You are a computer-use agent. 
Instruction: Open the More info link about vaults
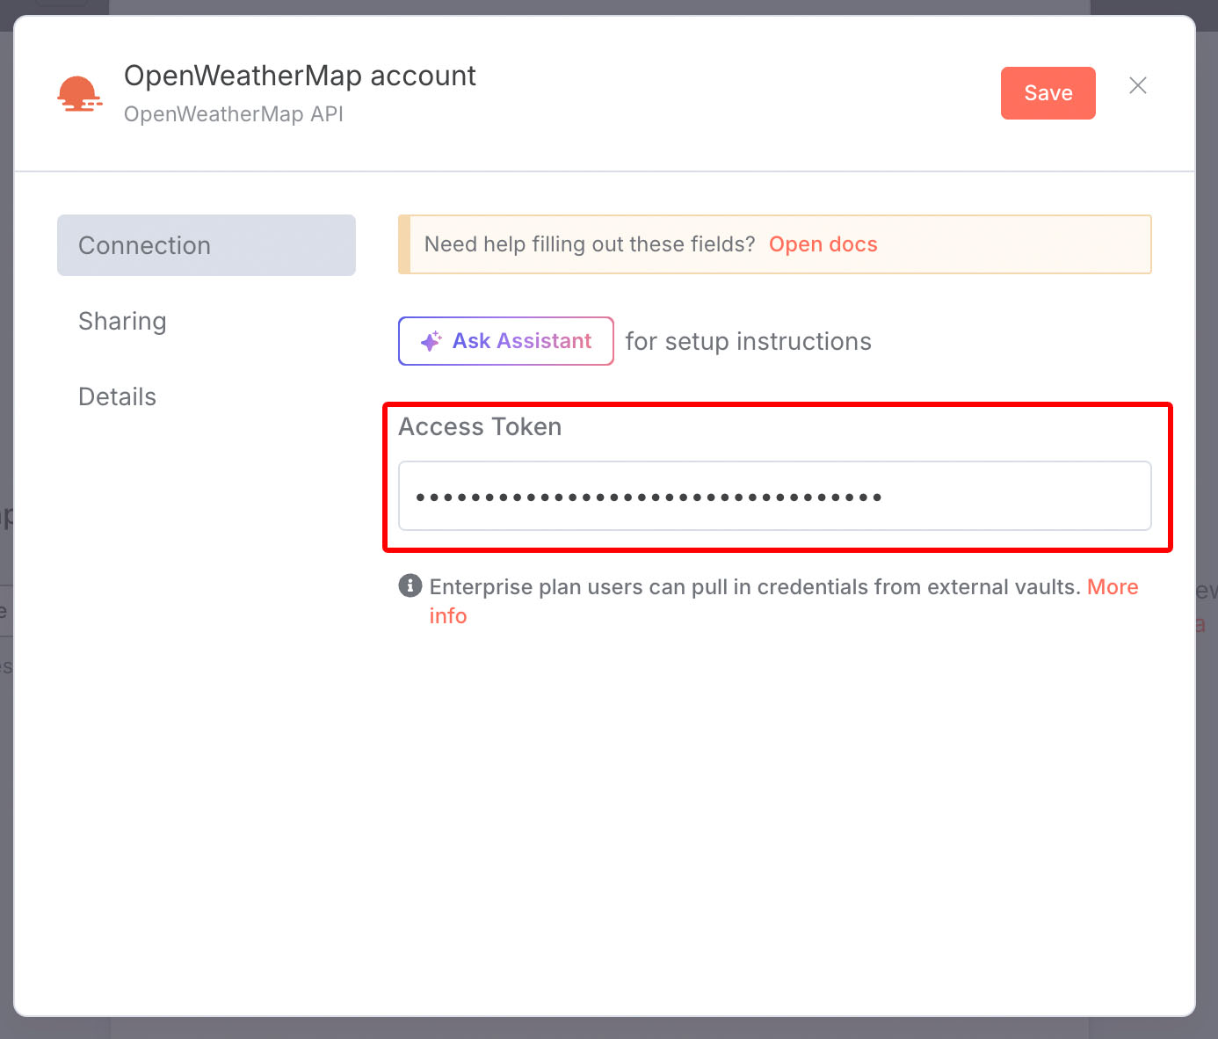(1112, 587)
